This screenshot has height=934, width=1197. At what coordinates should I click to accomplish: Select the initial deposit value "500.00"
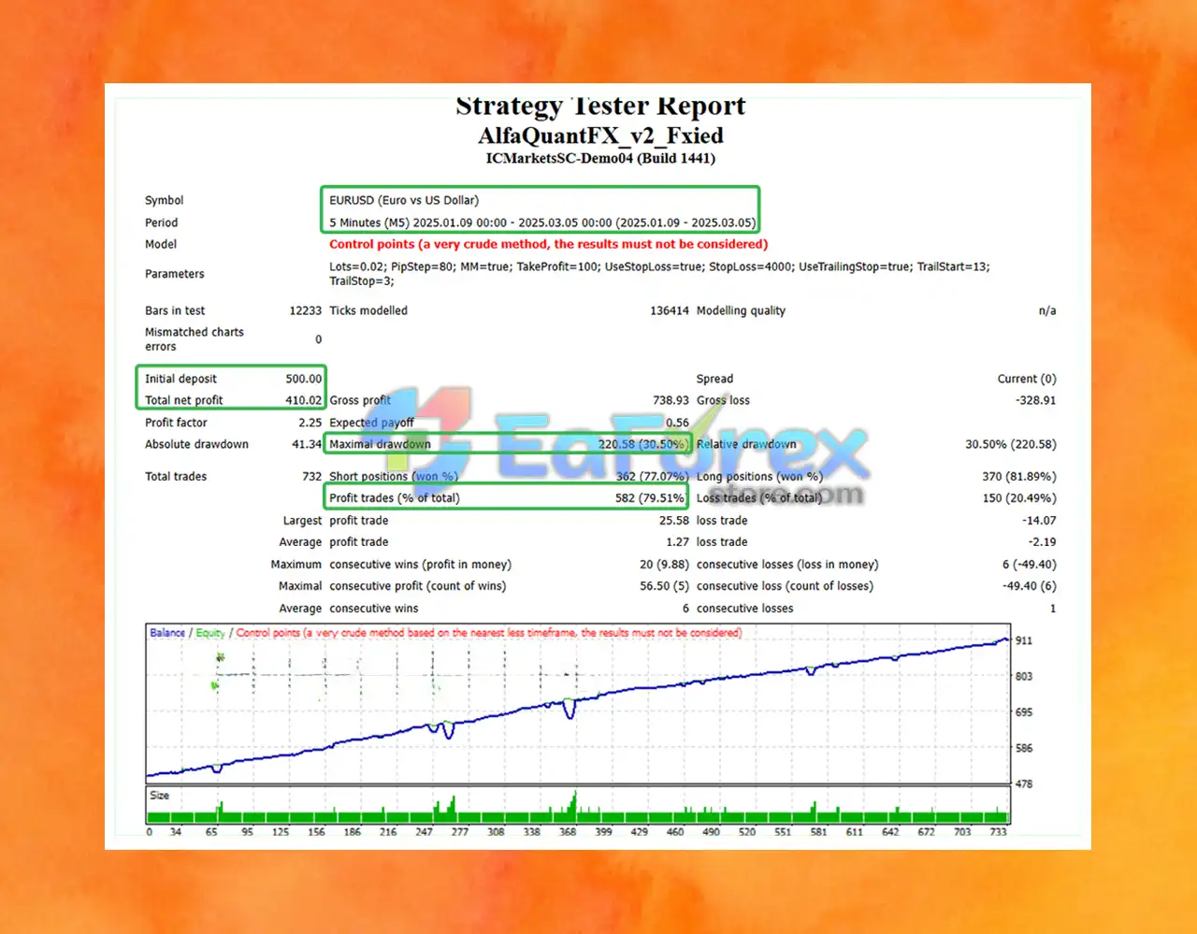(304, 379)
